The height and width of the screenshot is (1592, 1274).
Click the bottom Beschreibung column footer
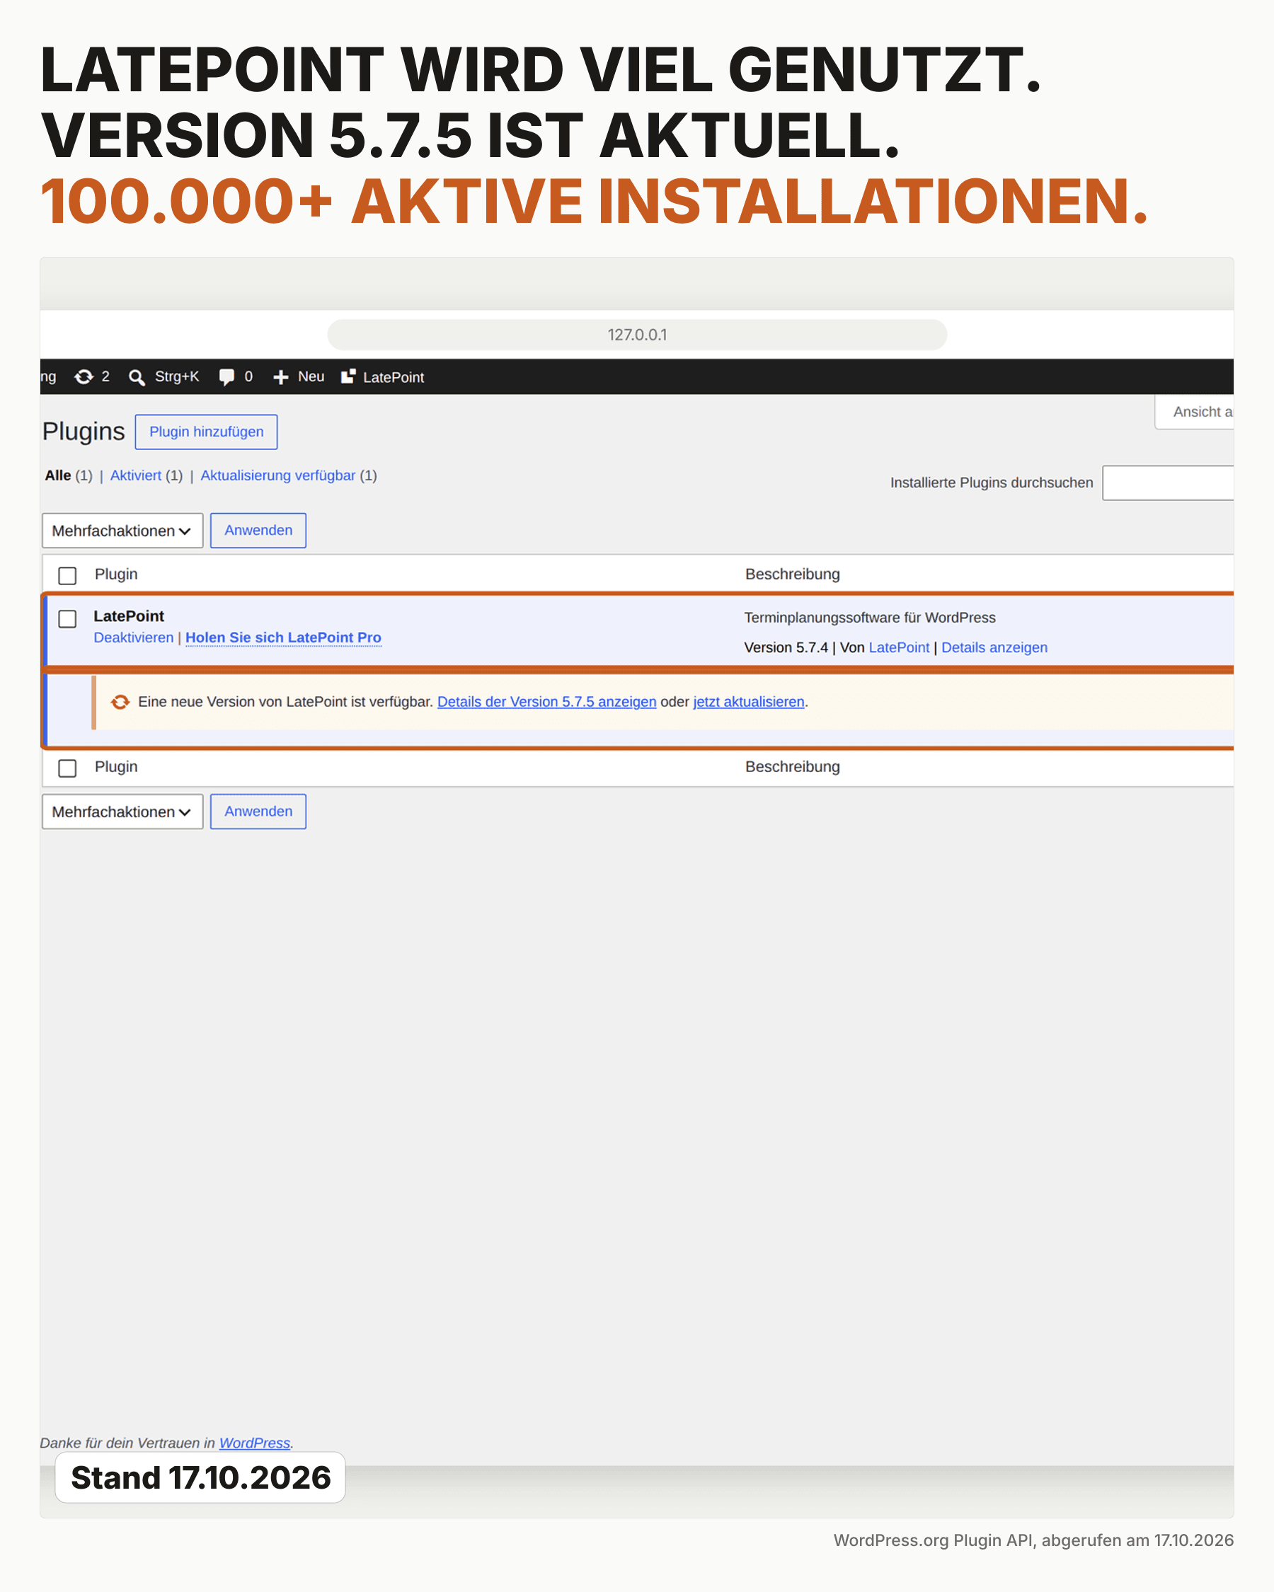(793, 767)
